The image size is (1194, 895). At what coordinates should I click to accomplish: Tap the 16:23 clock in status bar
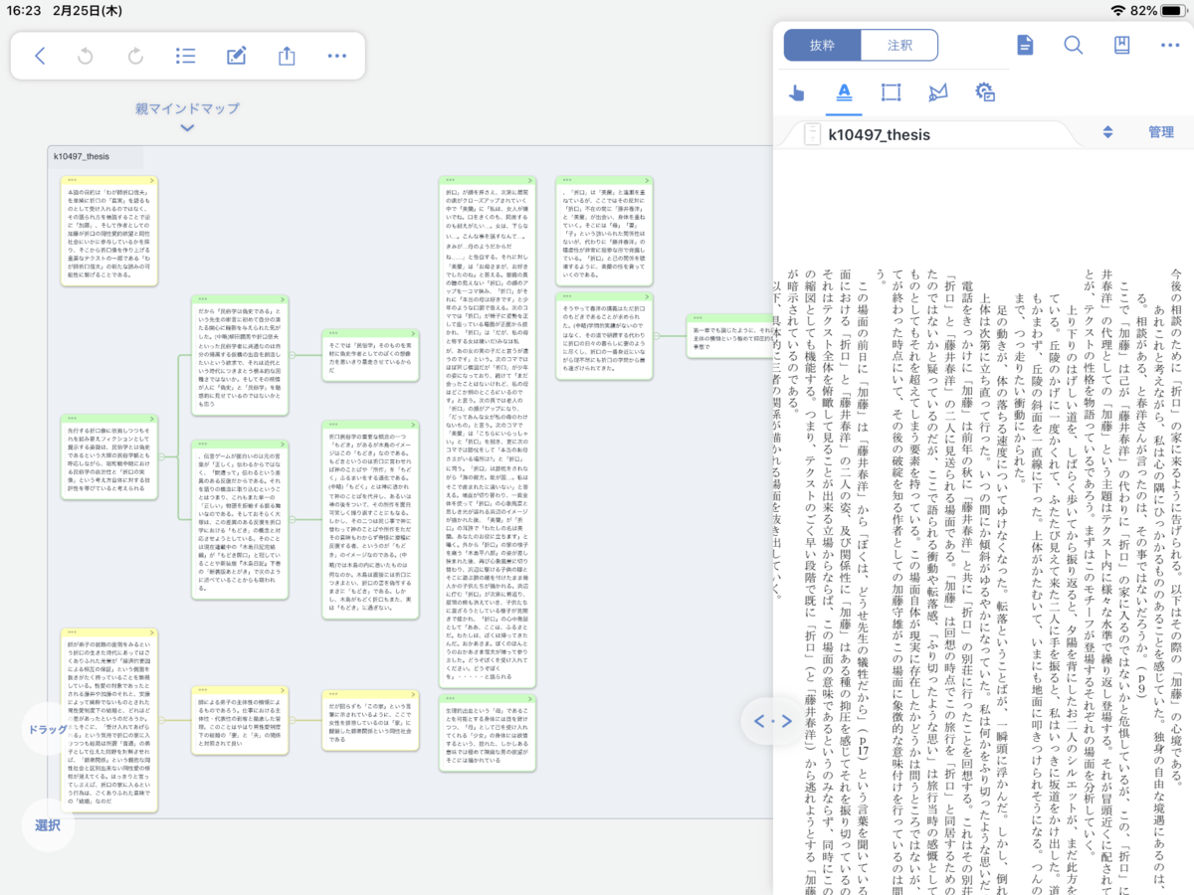[x=25, y=10]
